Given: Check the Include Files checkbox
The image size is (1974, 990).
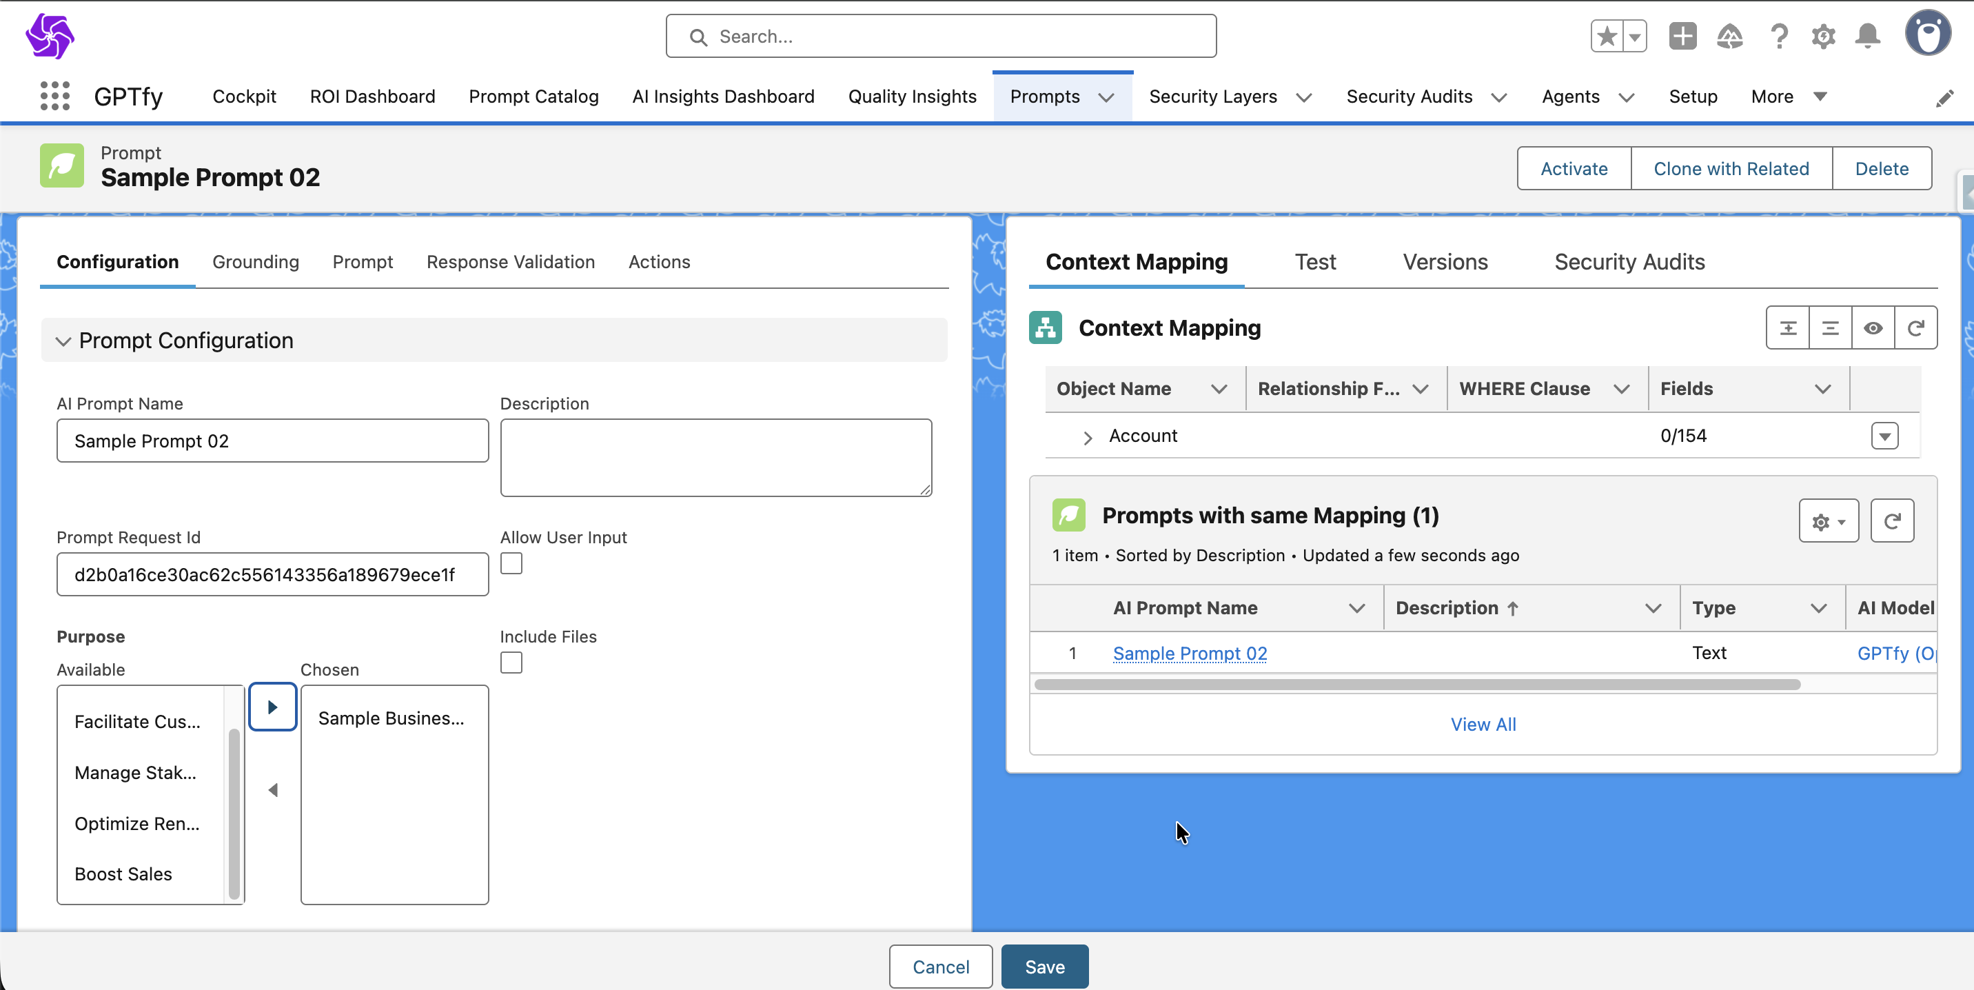Looking at the screenshot, I should (511, 662).
